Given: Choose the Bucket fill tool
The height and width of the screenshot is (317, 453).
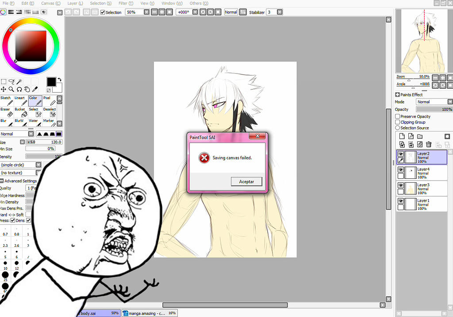Looking at the screenshot, I should click(x=21, y=112).
